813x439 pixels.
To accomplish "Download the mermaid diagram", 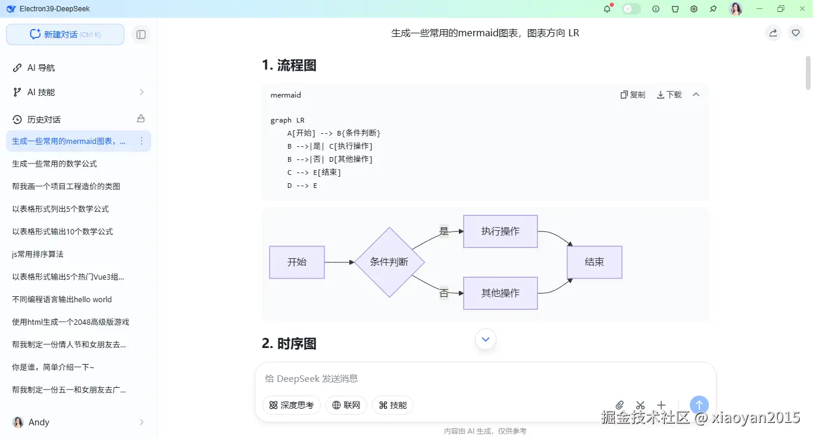I will 668,94.
